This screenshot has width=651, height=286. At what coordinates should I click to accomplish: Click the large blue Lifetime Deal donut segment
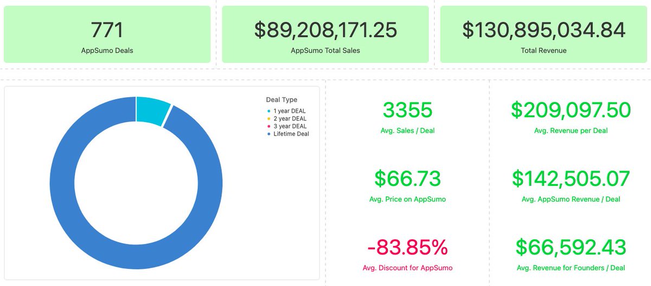136,257
